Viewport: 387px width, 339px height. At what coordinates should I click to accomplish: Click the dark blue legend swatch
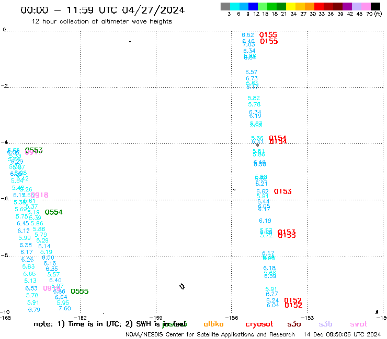253,6
